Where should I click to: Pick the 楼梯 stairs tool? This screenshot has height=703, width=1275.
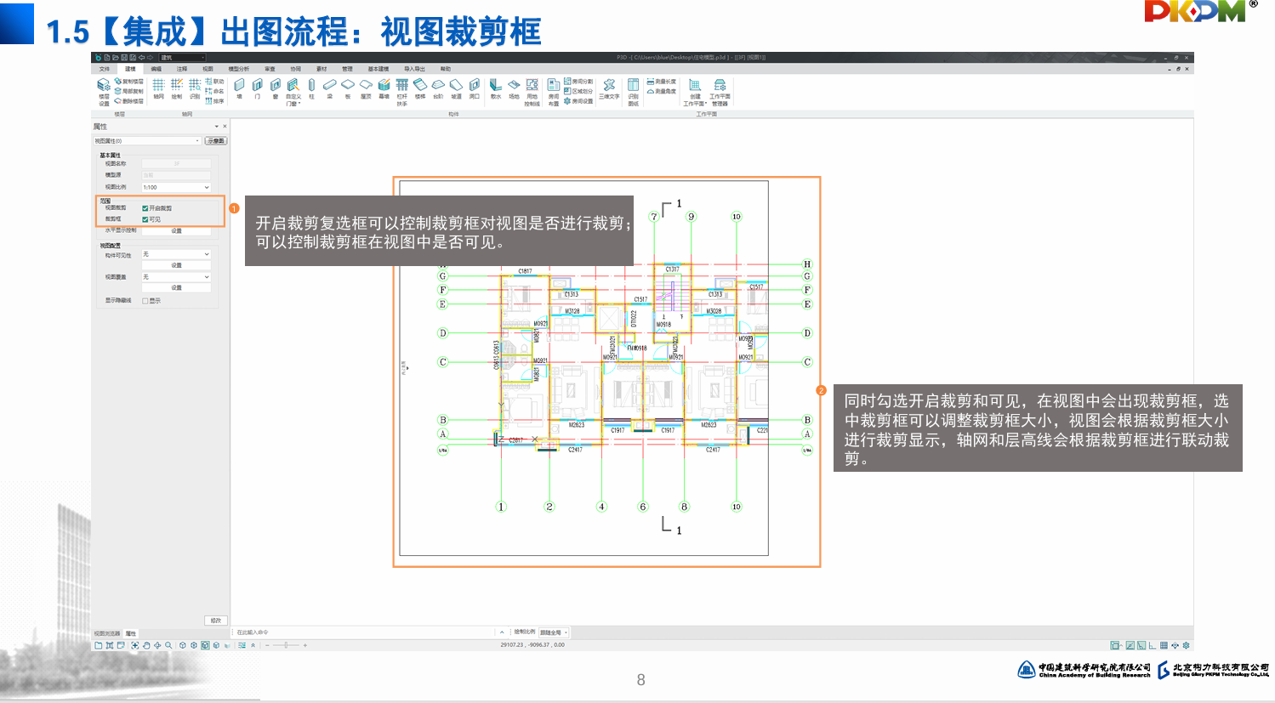coord(420,87)
